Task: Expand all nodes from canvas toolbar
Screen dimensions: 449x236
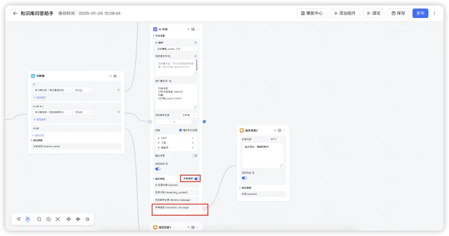Action: 78,219
